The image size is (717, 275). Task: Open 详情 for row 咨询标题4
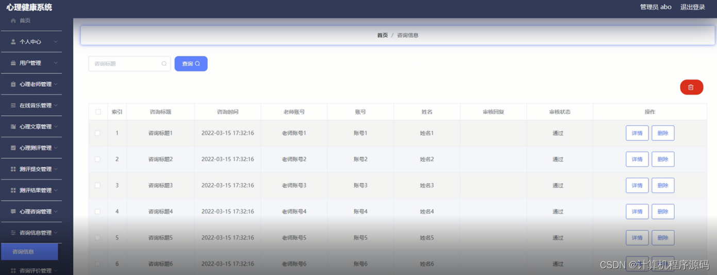click(637, 211)
